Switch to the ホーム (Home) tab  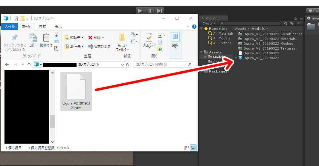26,27
